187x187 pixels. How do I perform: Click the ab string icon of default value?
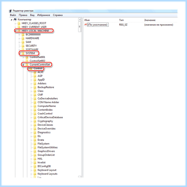tap(86, 25)
